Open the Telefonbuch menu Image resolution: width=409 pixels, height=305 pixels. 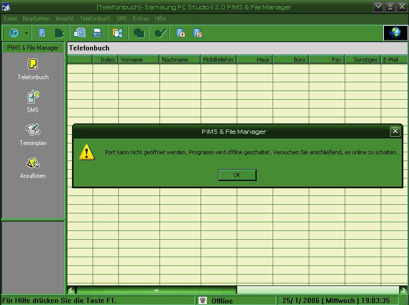click(x=95, y=19)
